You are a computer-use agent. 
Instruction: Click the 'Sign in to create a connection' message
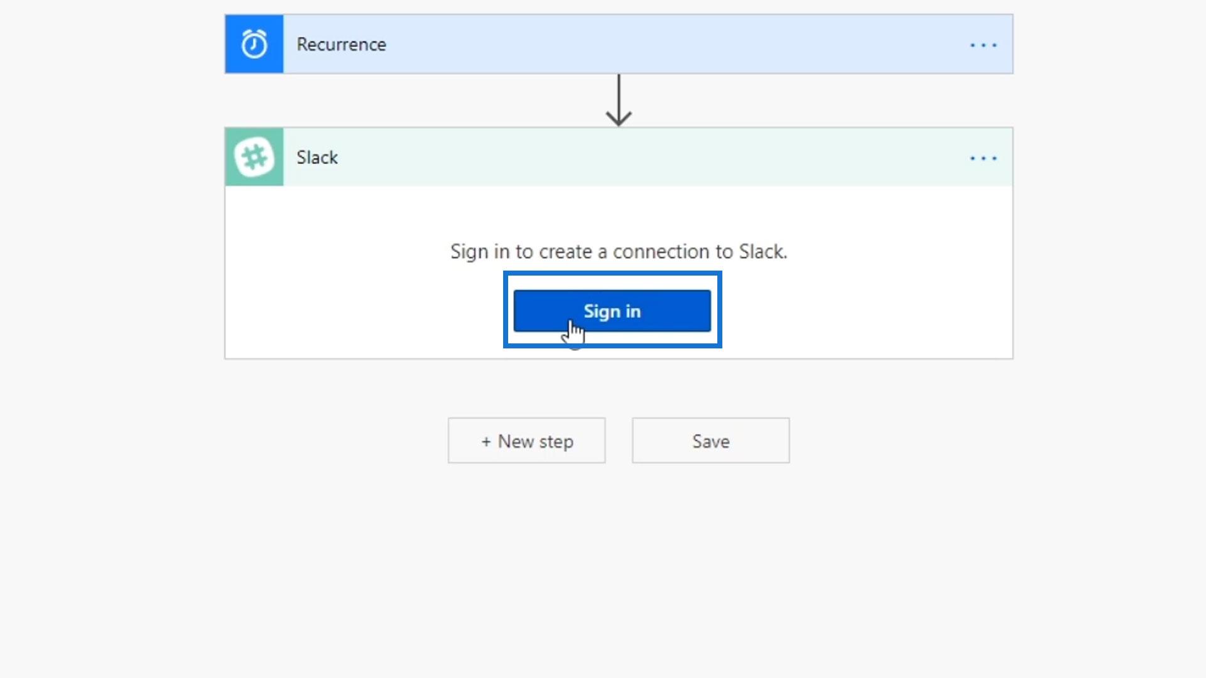pyautogui.click(x=619, y=252)
